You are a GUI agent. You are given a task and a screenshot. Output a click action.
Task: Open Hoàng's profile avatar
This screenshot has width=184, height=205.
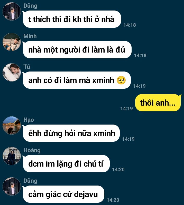tap(12, 156)
